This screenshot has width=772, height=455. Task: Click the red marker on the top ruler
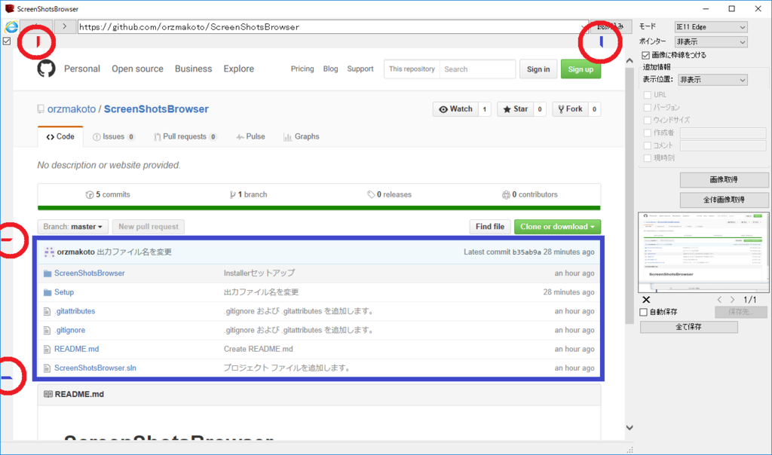pyautogui.click(x=38, y=42)
